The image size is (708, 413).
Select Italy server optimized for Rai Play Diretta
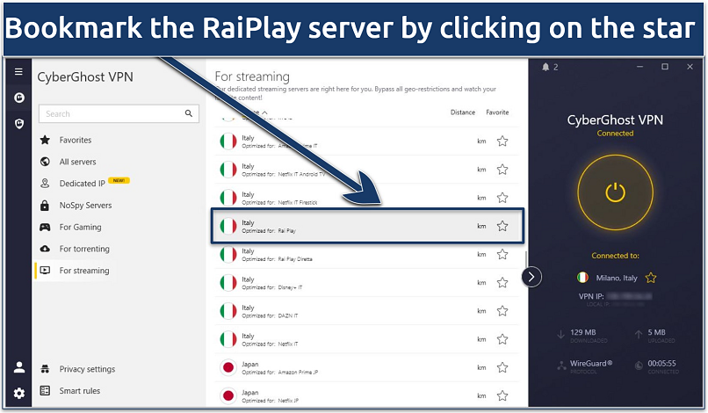point(367,255)
